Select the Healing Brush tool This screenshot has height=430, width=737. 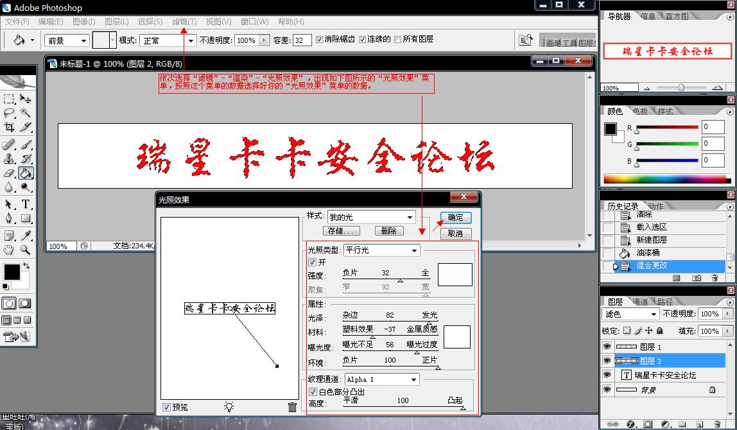(x=9, y=145)
